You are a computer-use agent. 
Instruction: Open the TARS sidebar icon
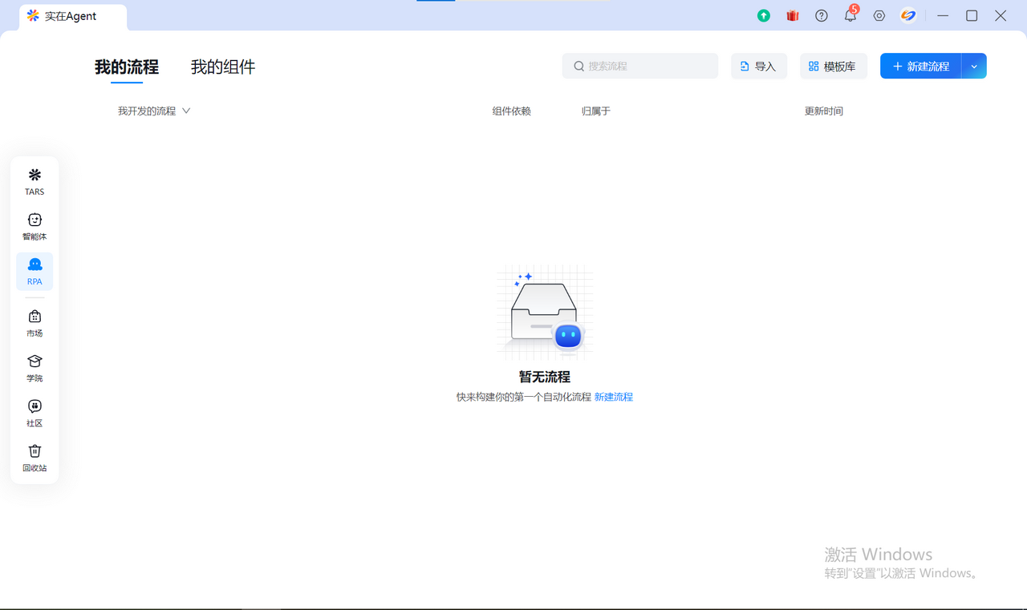coord(35,182)
